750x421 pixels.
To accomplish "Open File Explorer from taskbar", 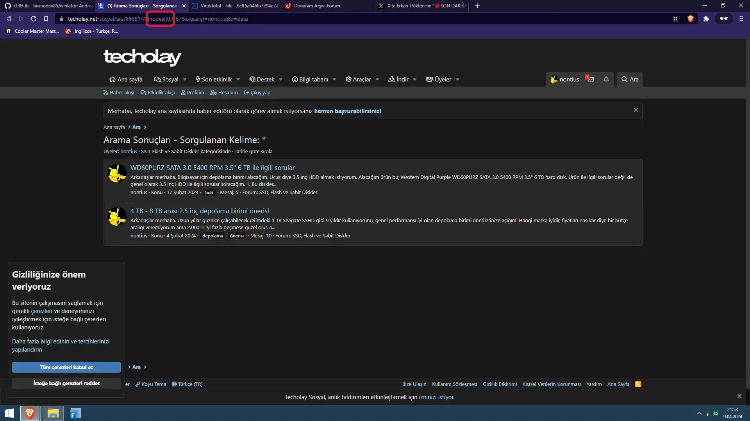I will coord(53,413).
